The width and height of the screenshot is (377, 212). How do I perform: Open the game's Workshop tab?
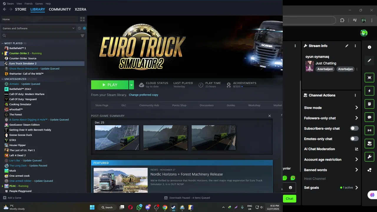254,105
